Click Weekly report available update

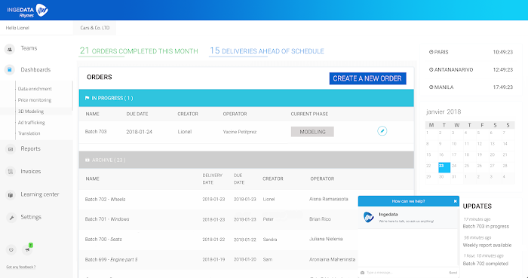pyautogui.click(x=487, y=246)
